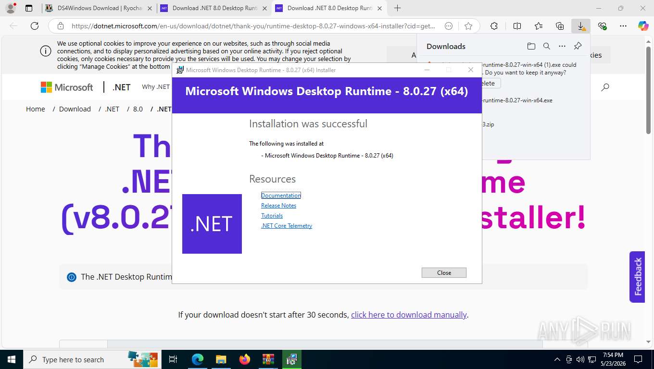The height and width of the screenshot is (369, 654).
Task: Click the runtime-8.0.27-win-x64.exe download entry
Action: pos(516,100)
